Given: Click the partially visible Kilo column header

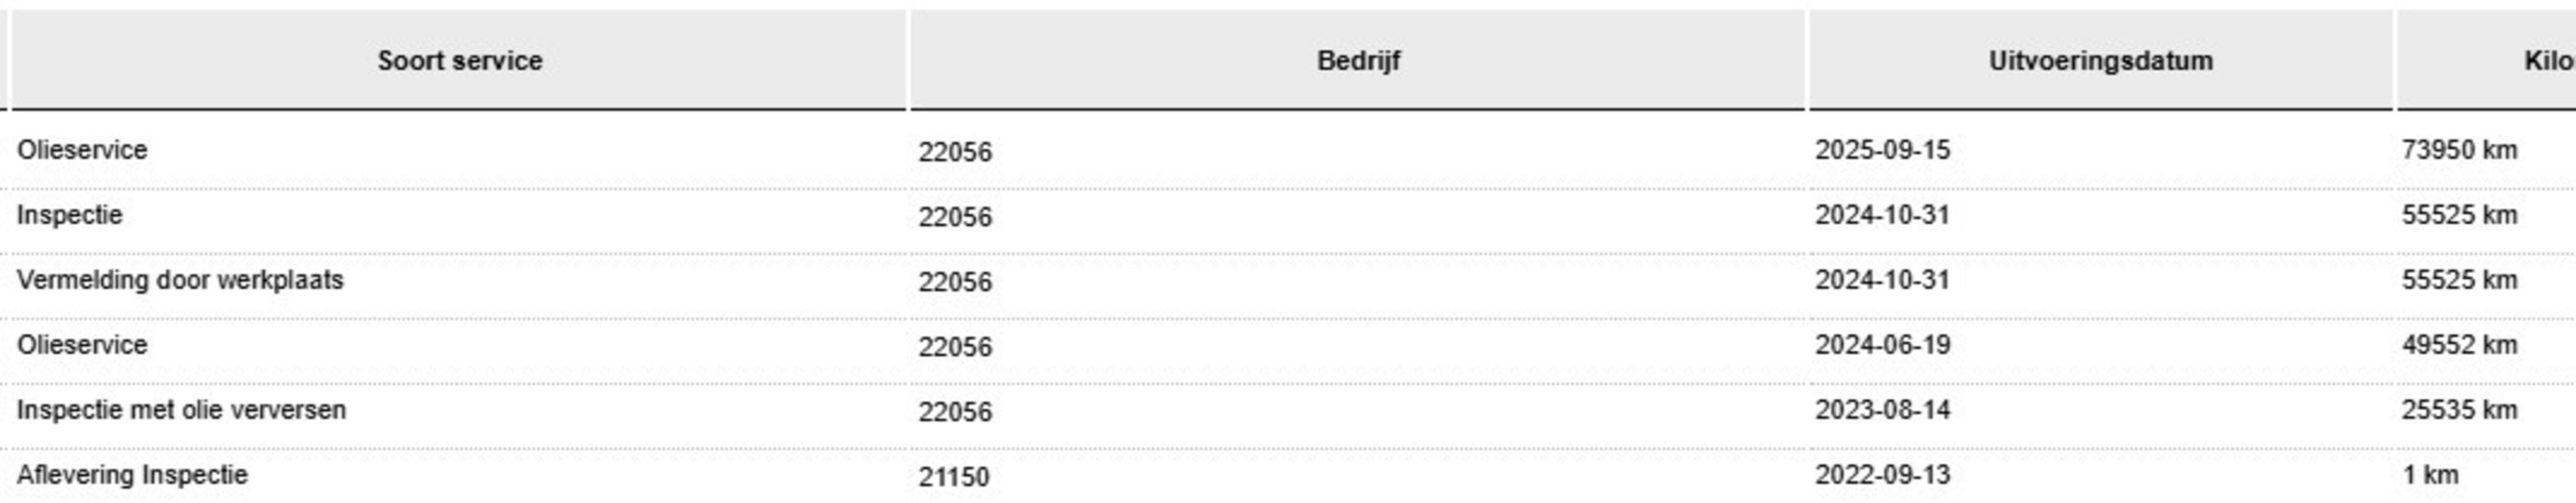Looking at the screenshot, I should coord(2549,61).
